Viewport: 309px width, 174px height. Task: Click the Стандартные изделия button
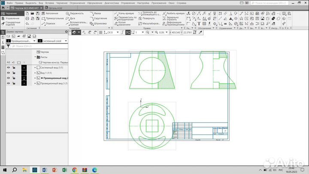(11, 24)
